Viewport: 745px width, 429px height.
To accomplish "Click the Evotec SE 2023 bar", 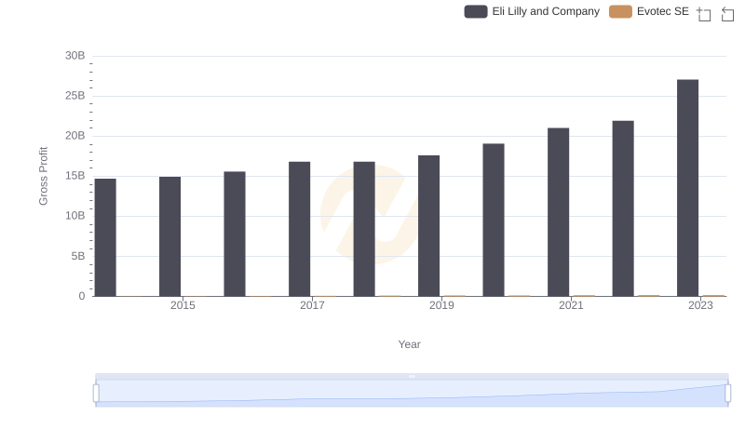I will 713,296.
